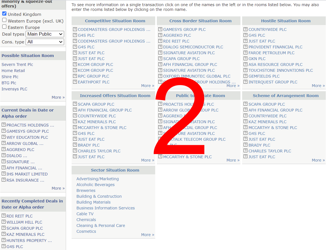Viewport: 326px width, 250px height.
Task: Open the Deal types dropdown showing Main Public
Action: tap(45, 34)
